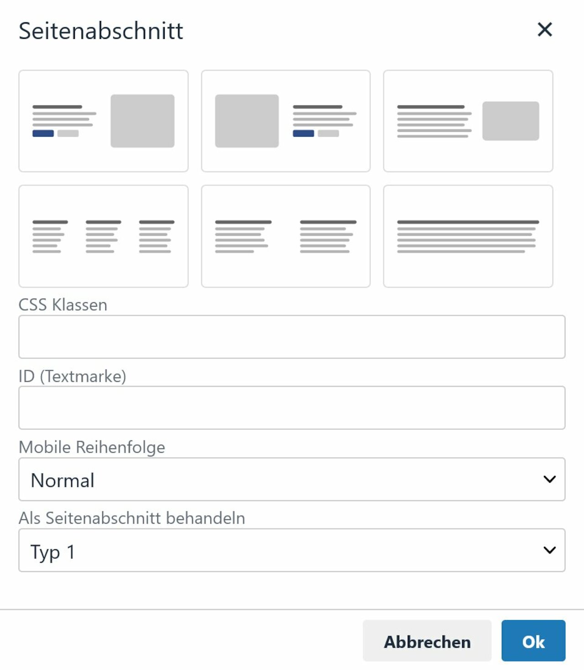Confirm with the Ok button
Image resolution: width=584 pixels, height=670 pixels.
tap(533, 641)
